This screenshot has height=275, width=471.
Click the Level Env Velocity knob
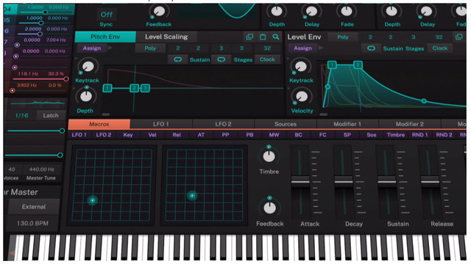pos(302,97)
